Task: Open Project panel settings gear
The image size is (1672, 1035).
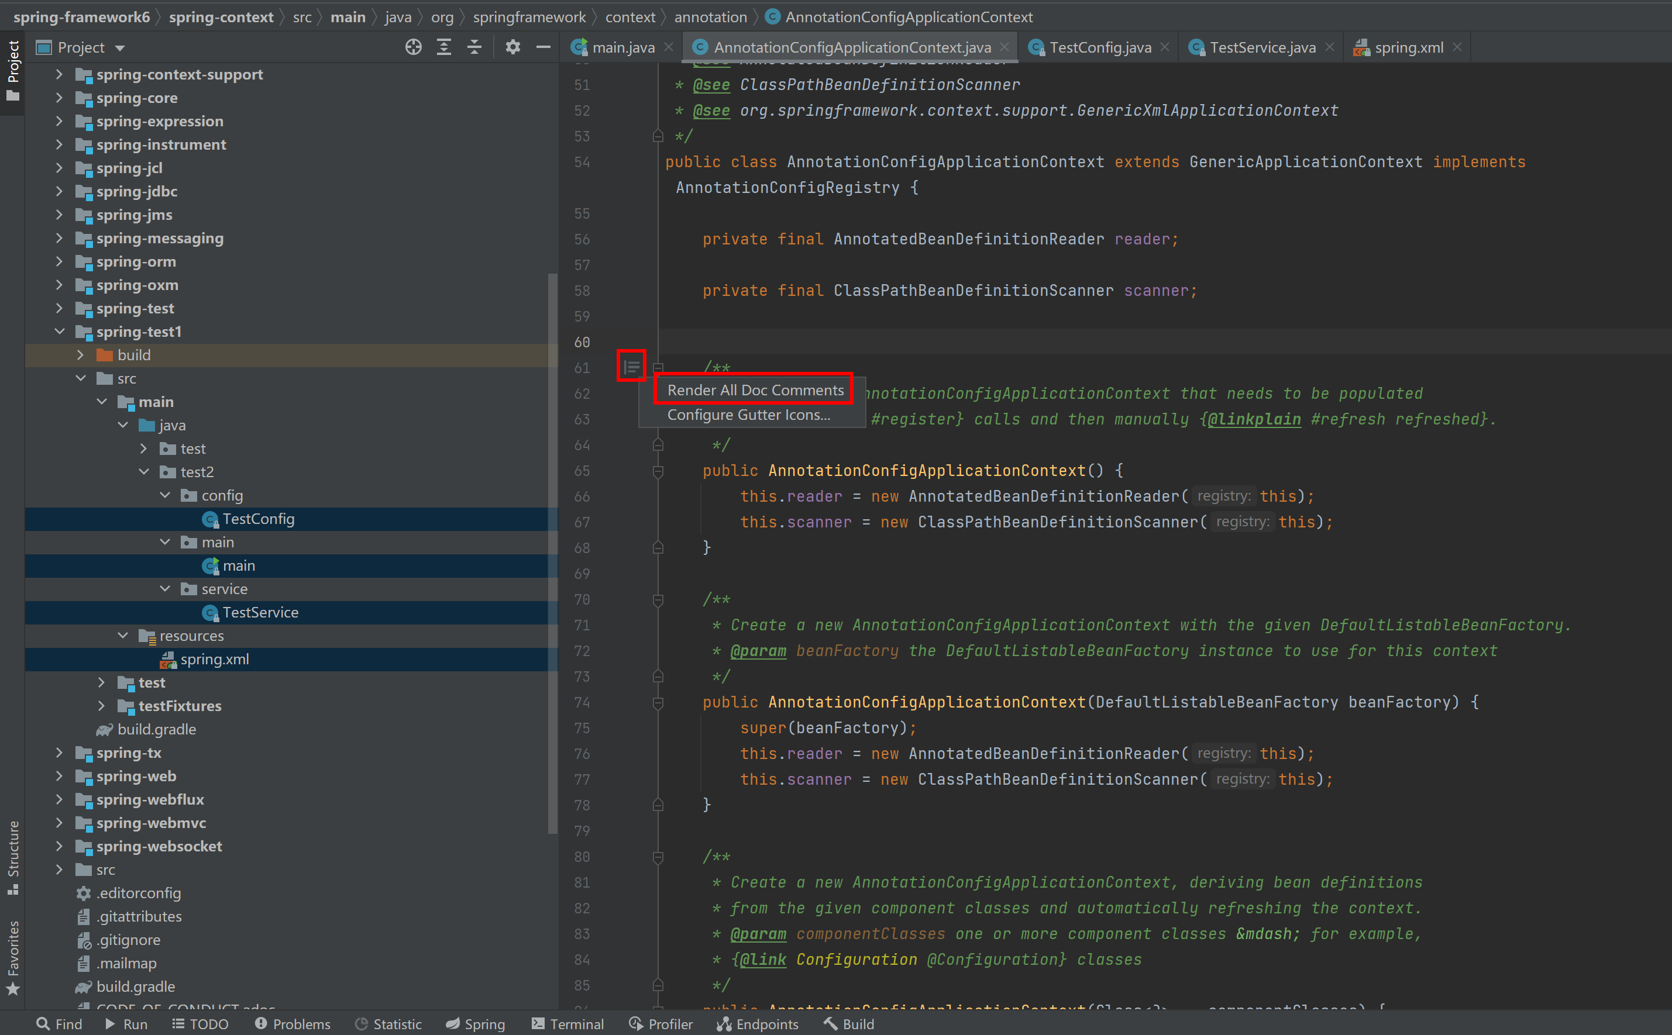Action: point(513,47)
